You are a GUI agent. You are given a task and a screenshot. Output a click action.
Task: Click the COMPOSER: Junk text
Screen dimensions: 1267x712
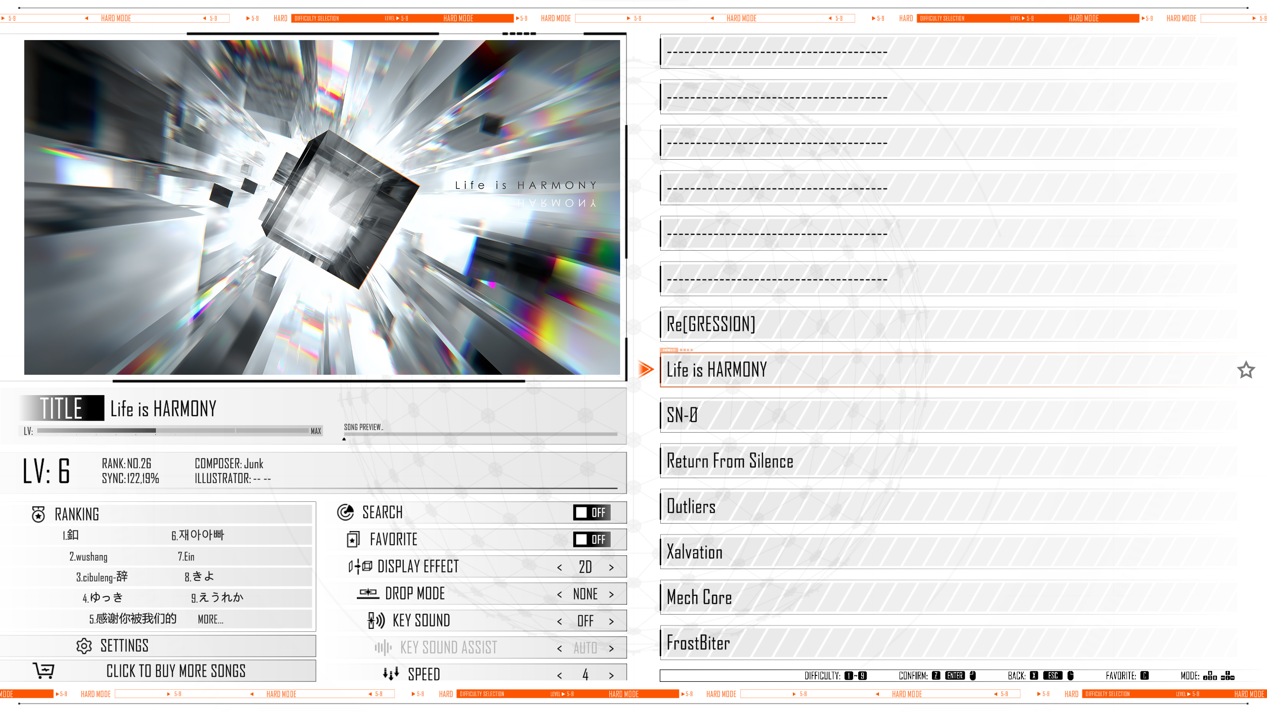pos(229,464)
